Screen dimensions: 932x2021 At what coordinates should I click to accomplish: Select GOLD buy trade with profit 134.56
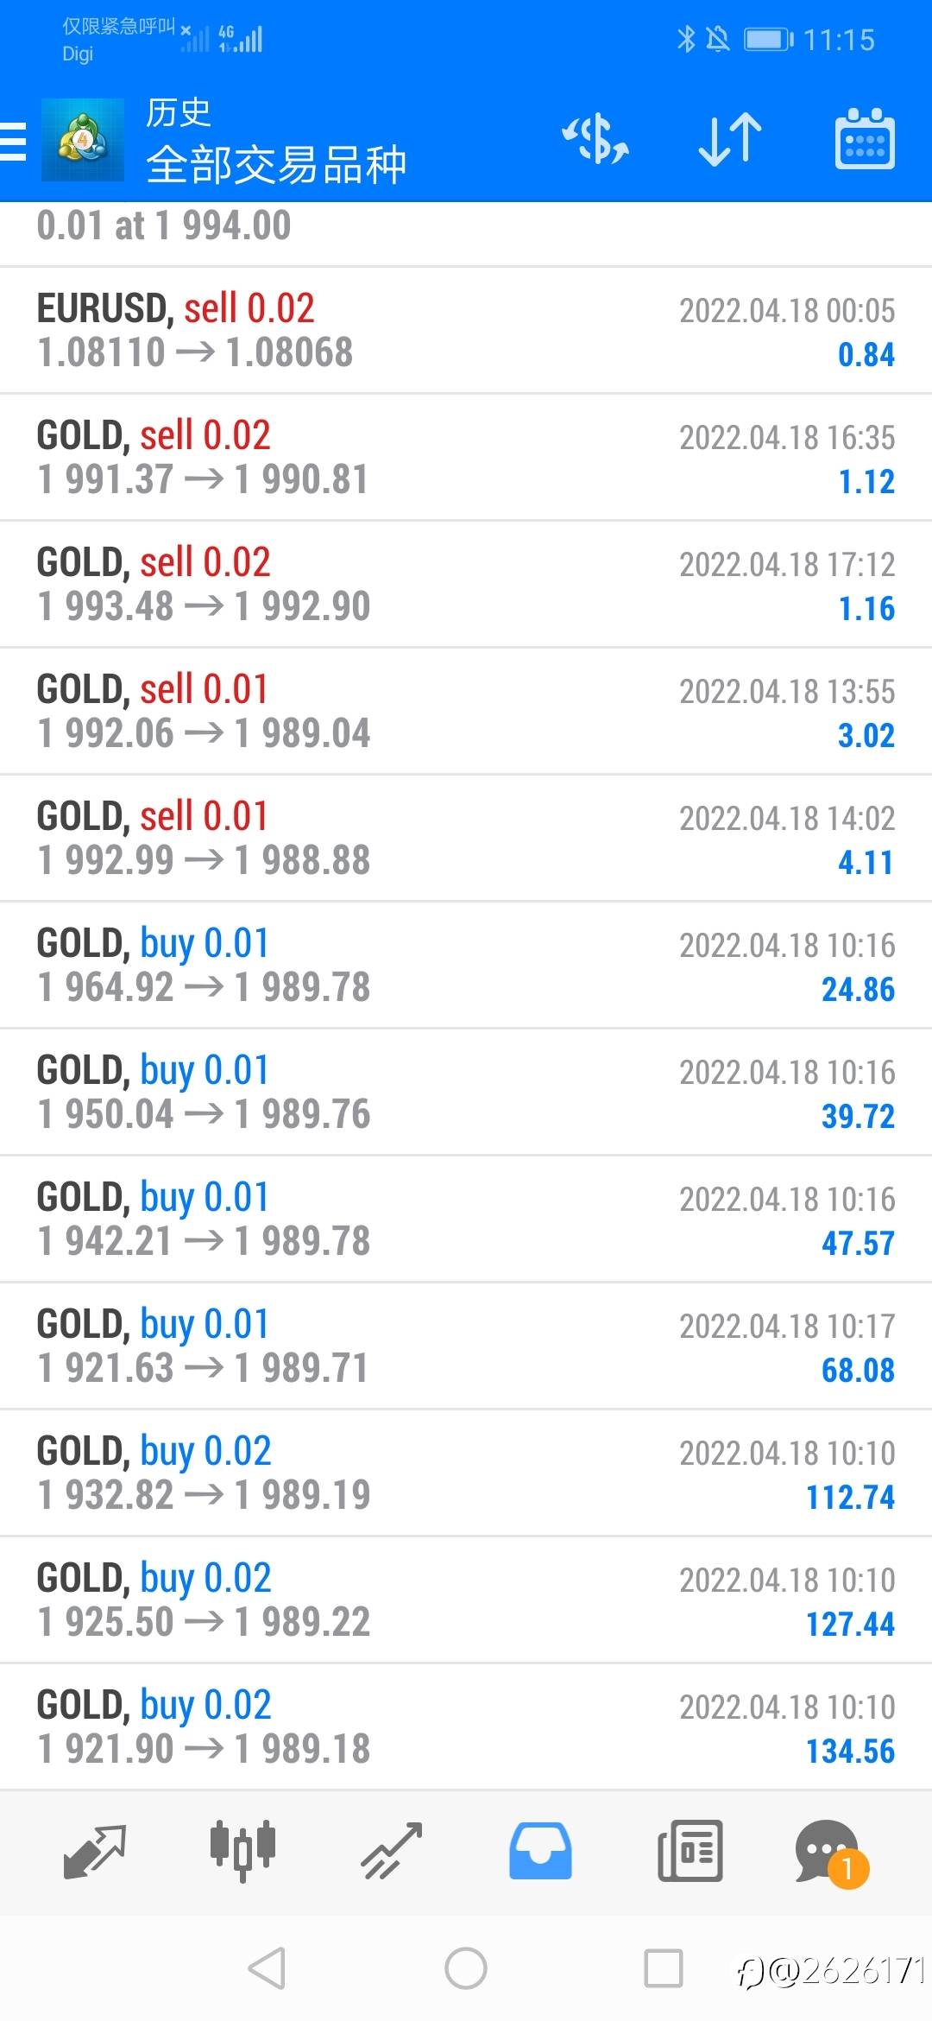(x=466, y=1727)
